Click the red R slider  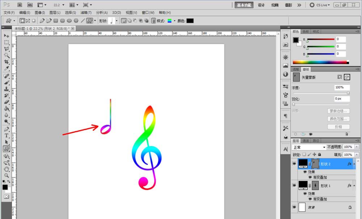(321, 39)
